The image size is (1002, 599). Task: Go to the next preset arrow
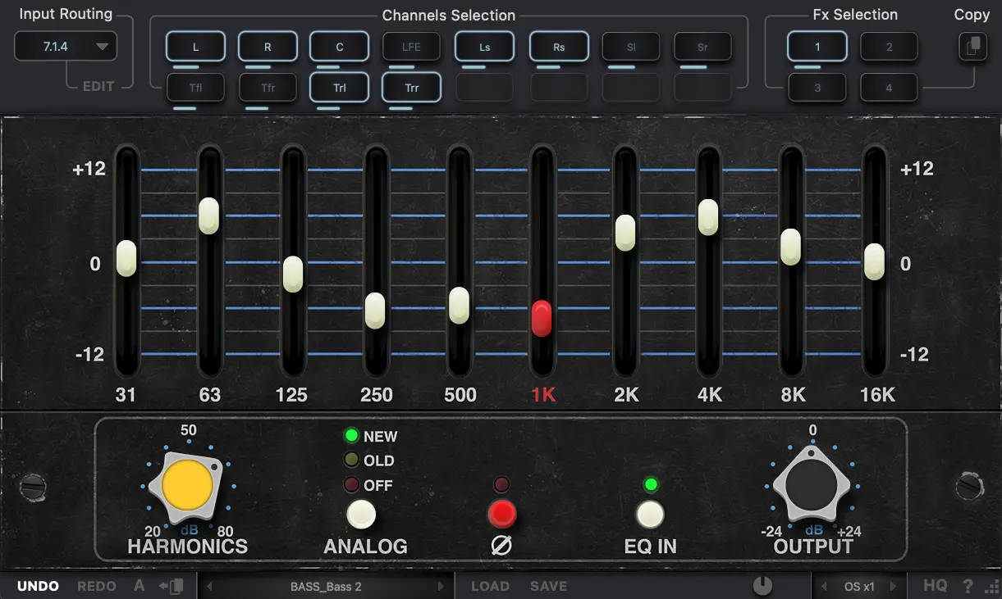click(x=442, y=587)
